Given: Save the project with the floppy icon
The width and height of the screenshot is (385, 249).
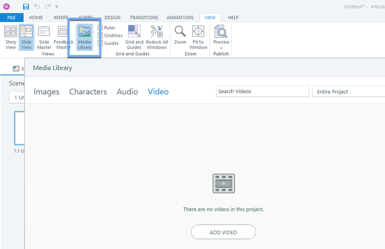Looking at the screenshot, I should click(26, 7).
